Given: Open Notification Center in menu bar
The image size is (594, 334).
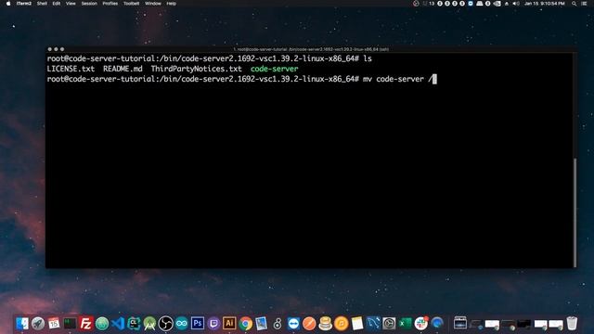Looking at the screenshot, I should coord(584,4).
